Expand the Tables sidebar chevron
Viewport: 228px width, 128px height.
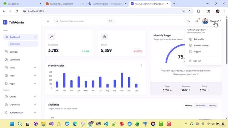pos(35,76)
